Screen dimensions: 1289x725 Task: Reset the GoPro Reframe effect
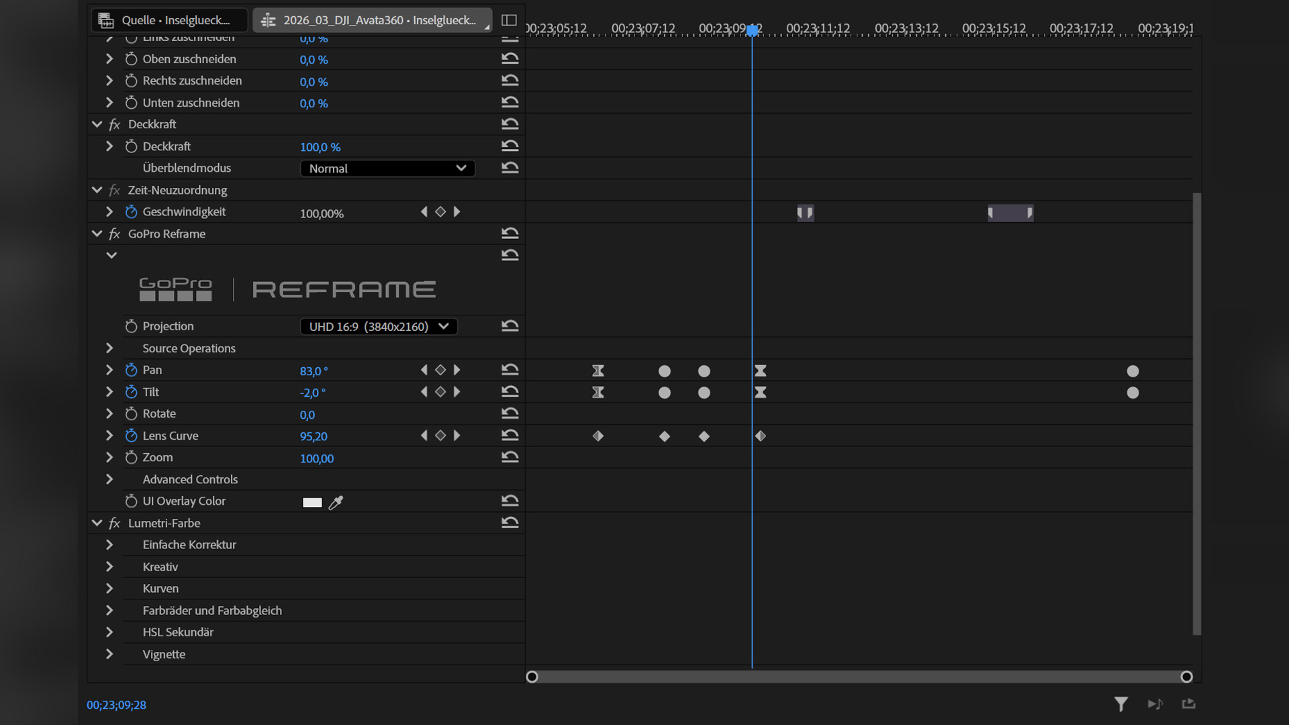pyautogui.click(x=510, y=234)
